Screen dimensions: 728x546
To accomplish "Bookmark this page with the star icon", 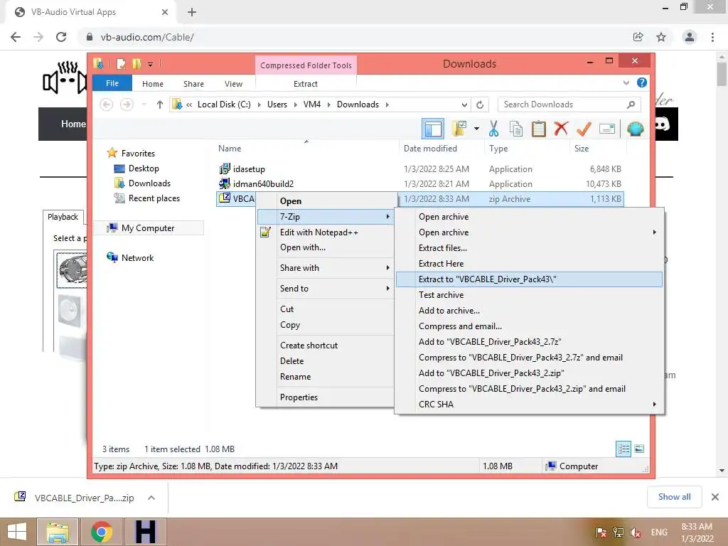I will [661, 37].
